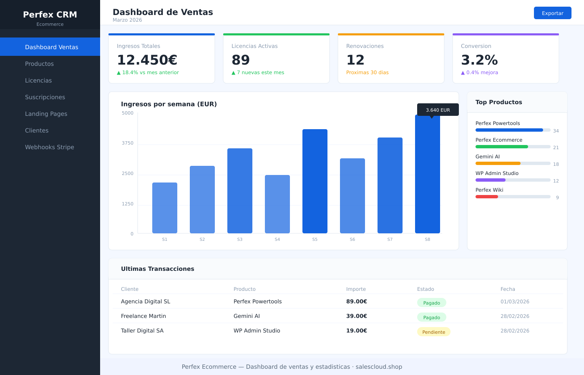584x375 pixels.
Task: Click the S8 bar in the chart
Action: click(427, 175)
